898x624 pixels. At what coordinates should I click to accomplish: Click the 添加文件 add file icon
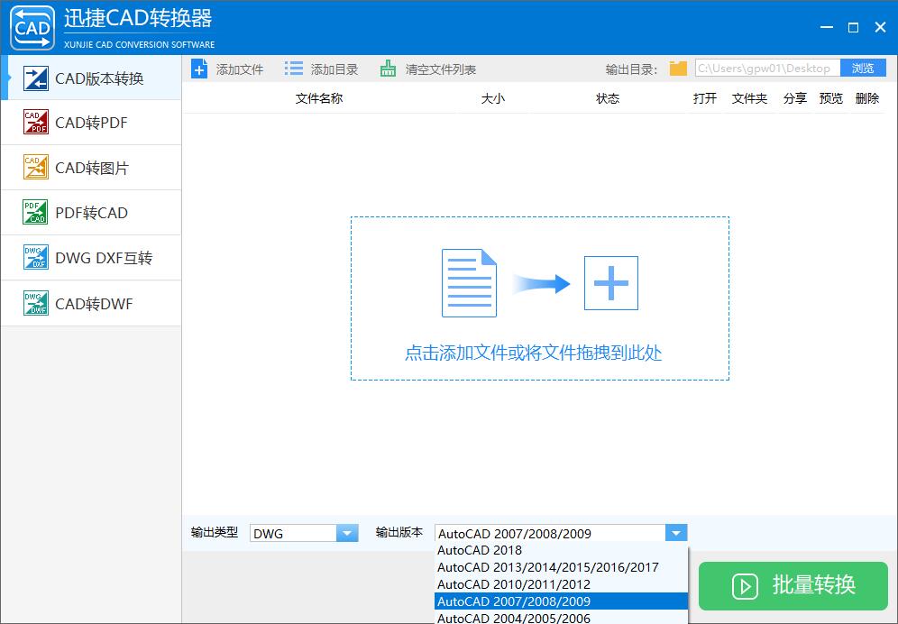point(199,68)
